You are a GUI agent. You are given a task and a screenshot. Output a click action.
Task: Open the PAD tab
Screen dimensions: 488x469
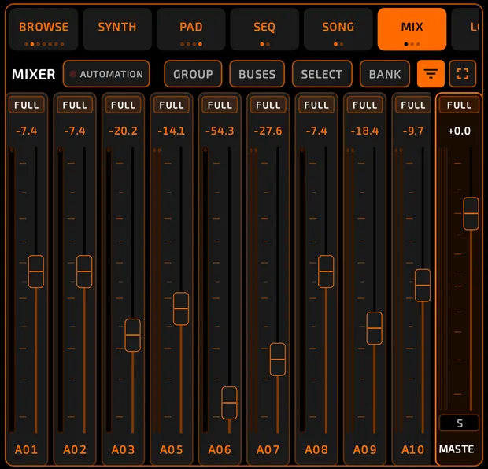[191, 29]
